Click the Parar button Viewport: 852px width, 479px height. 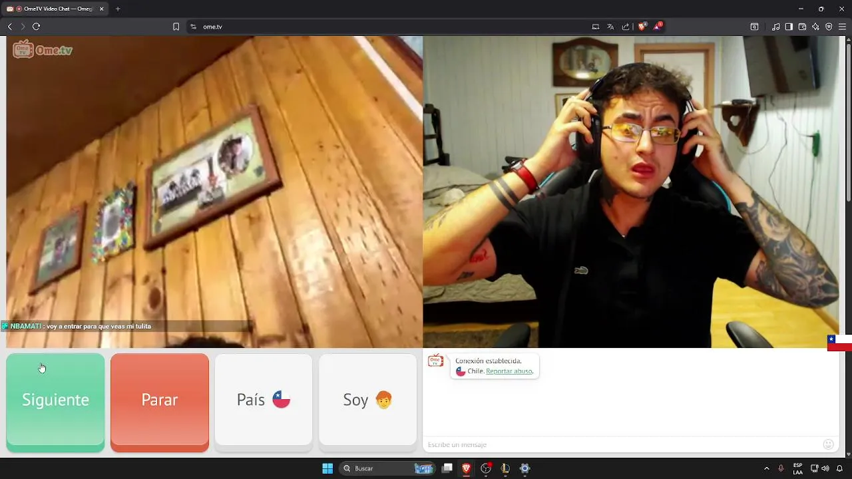(160, 402)
